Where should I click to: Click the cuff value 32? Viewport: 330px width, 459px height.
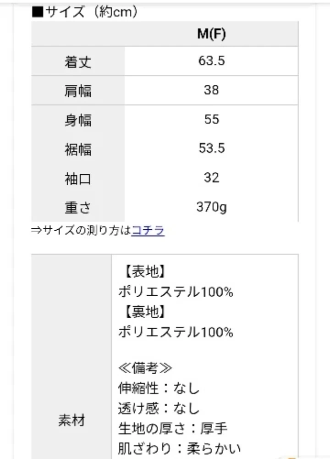tap(211, 178)
